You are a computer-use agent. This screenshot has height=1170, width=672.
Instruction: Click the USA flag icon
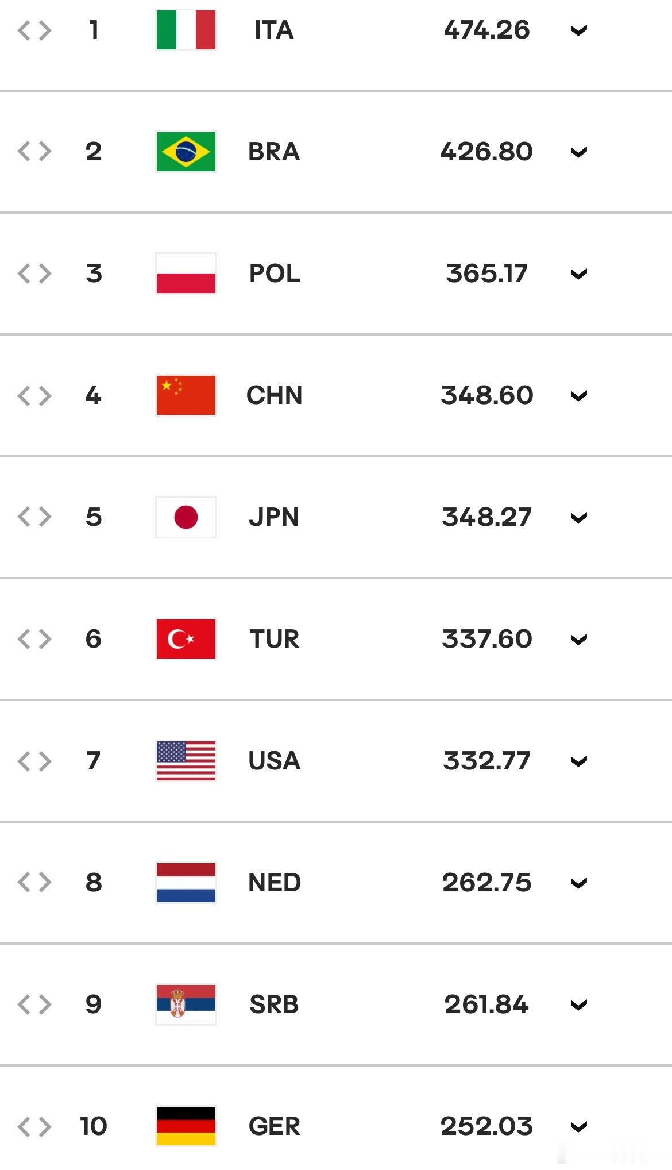186,761
